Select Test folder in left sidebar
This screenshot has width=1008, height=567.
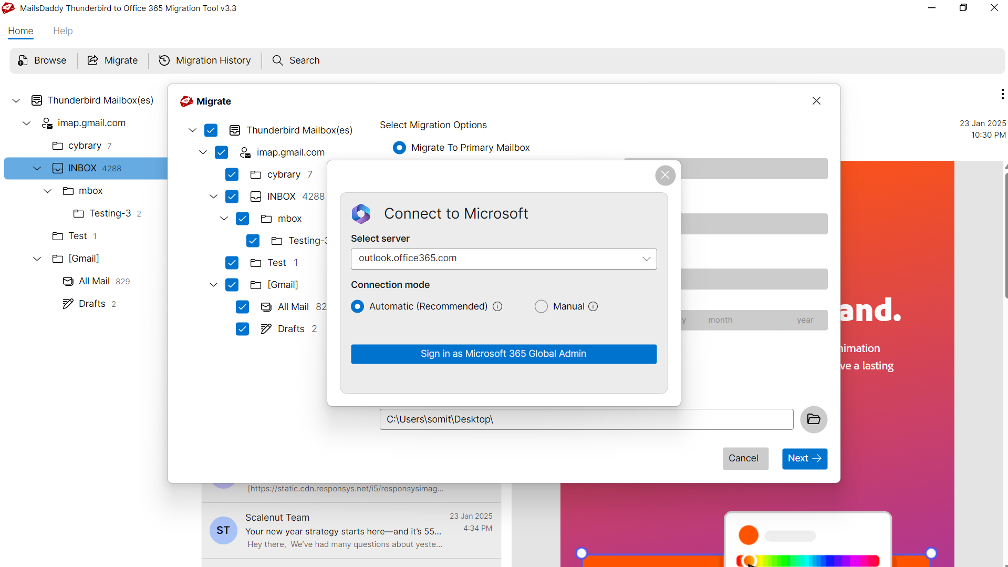click(x=77, y=236)
